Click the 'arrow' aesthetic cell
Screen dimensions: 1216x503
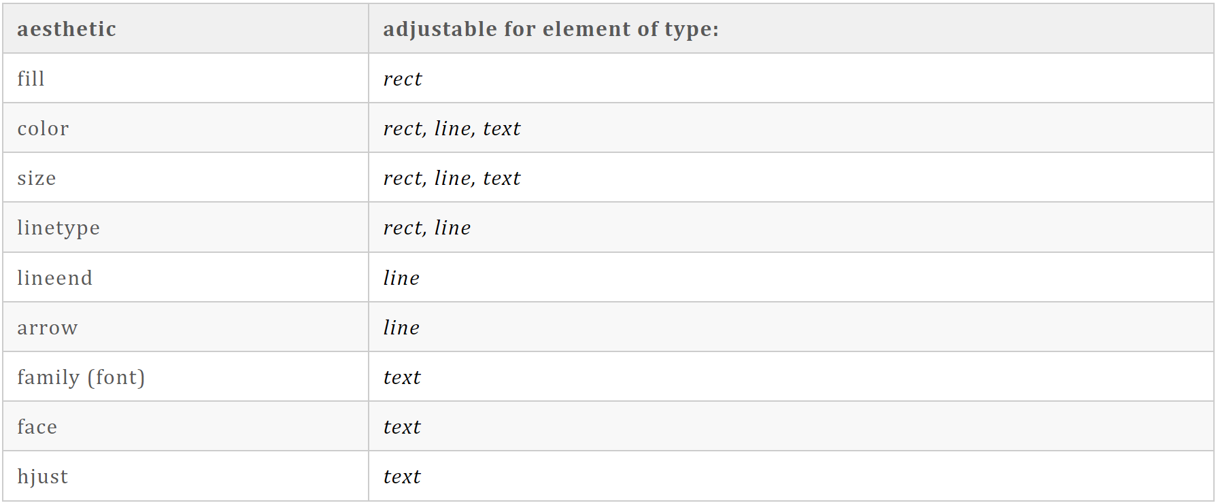pos(186,327)
